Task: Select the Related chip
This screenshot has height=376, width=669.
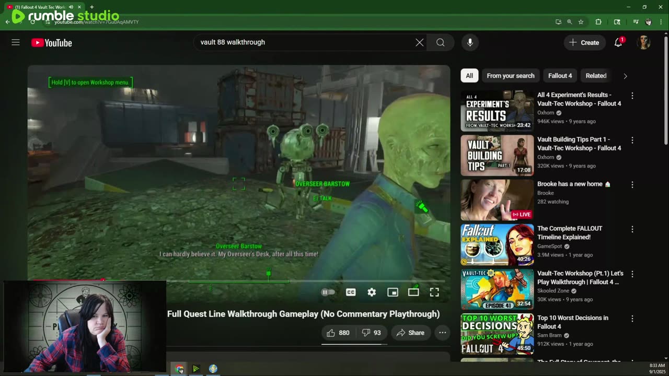Action: (x=596, y=76)
